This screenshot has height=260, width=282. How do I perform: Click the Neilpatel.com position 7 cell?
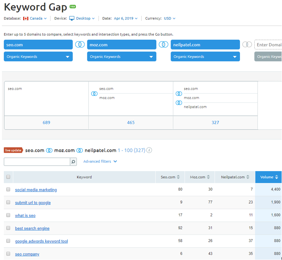point(252,189)
